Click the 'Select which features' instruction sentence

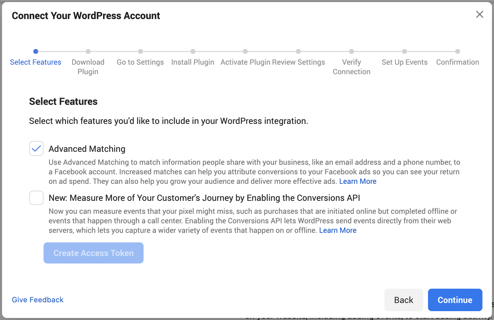point(168,121)
